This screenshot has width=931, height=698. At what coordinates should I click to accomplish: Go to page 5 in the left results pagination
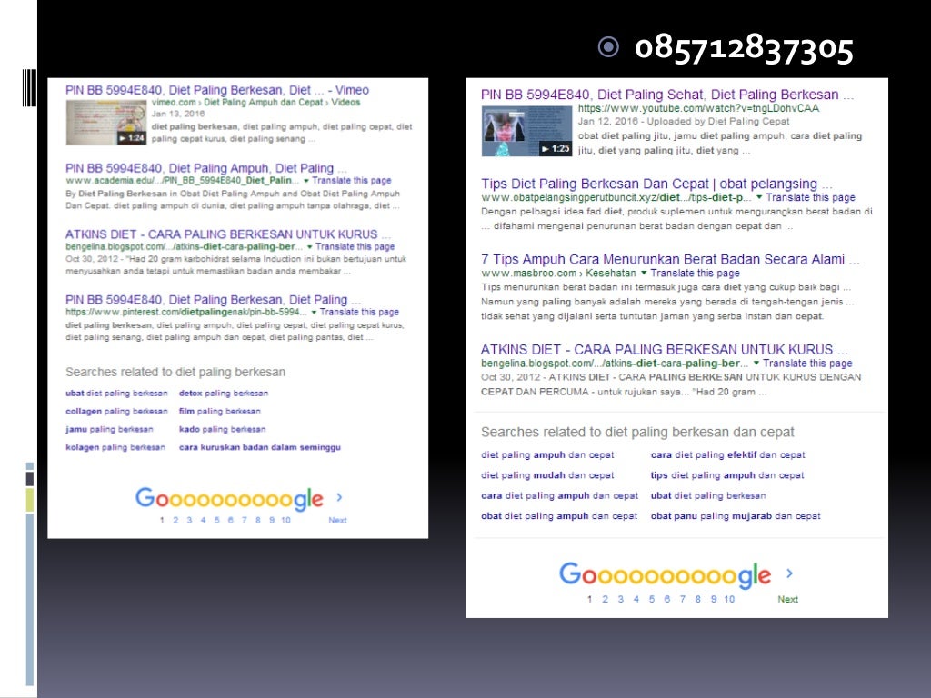tap(216, 520)
